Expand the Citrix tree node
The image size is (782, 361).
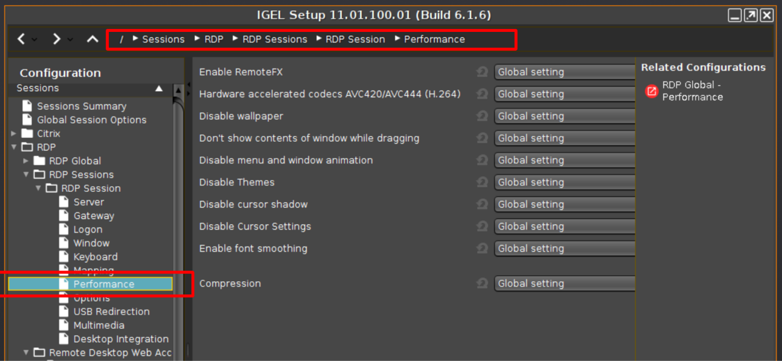pos(14,134)
